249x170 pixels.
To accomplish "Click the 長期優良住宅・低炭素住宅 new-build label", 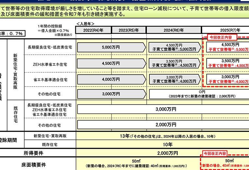I will [x=50, y=47].
